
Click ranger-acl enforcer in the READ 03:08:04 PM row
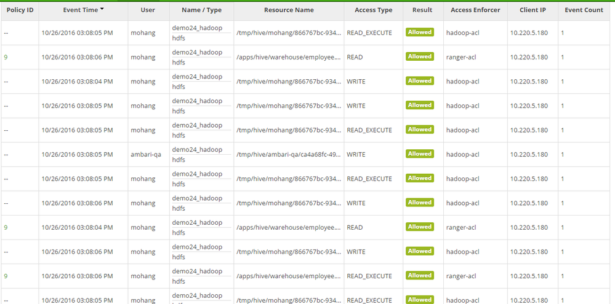pyautogui.click(x=461, y=227)
